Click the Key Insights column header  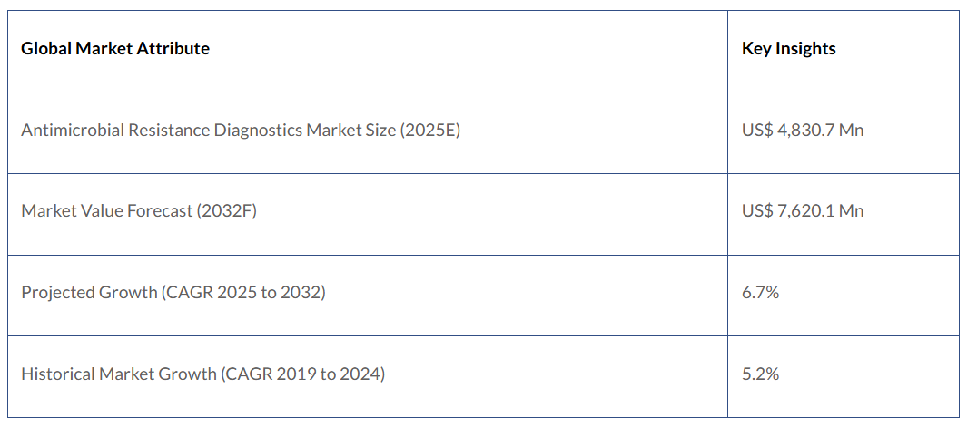pyautogui.click(x=788, y=49)
